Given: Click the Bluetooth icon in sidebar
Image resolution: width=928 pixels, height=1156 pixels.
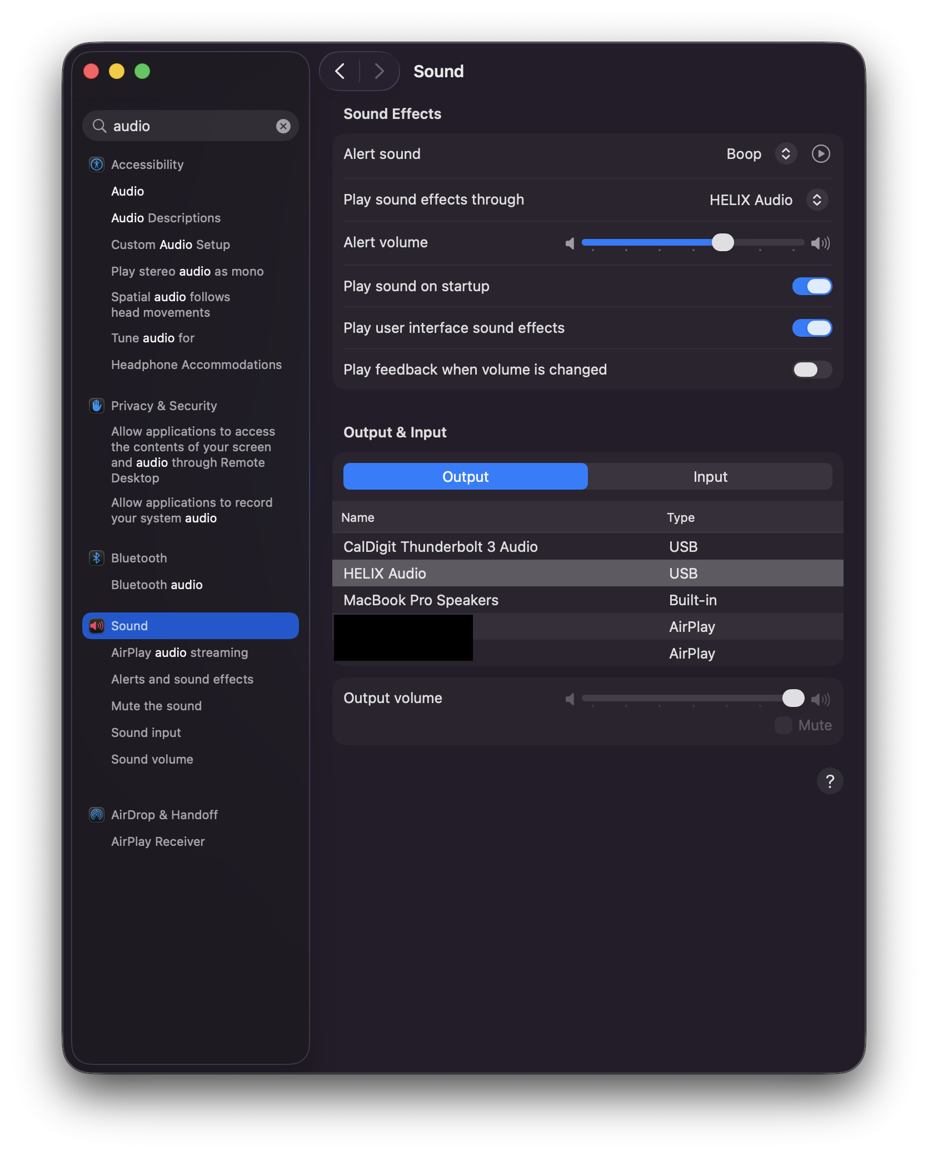Looking at the screenshot, I should [97, 558].
